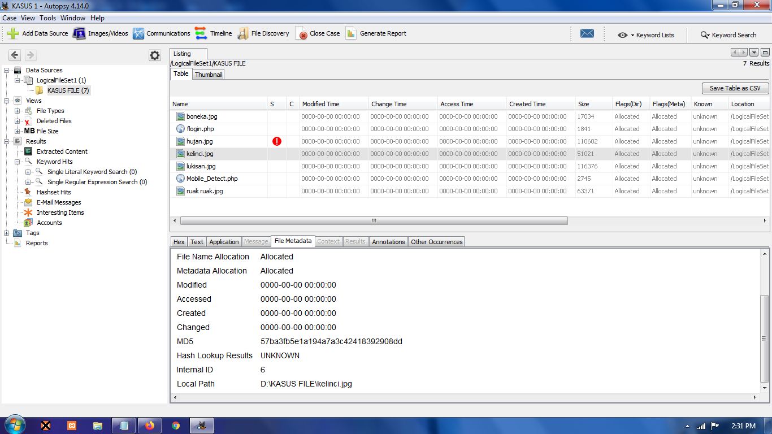Switch to the Thumbnail tab
This screenshot has width=772, height=434.
point(209,75)
